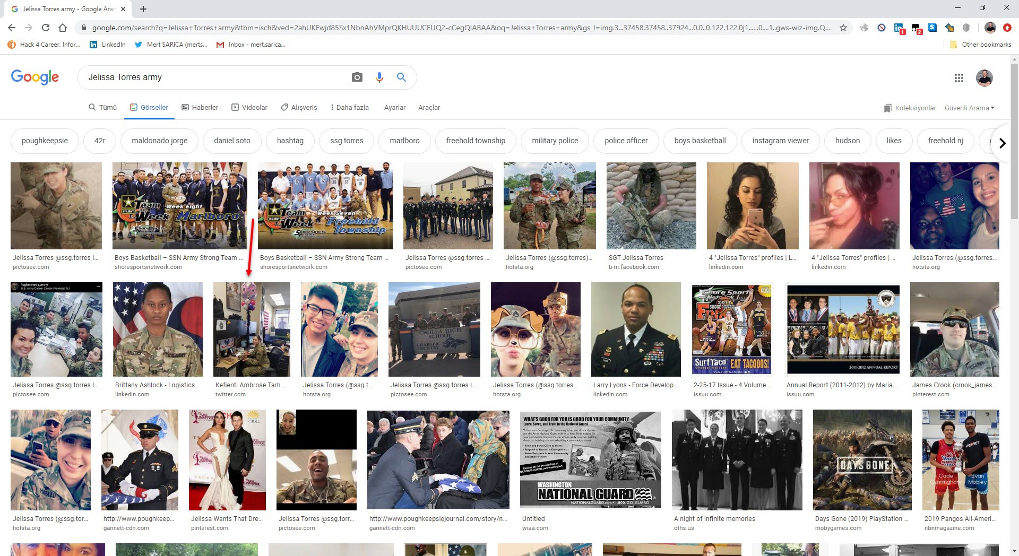The height and width of the screenshot is (556, 1019).
Task: Open the Larry Lyons linkedin image
Action: click(636, 329)
